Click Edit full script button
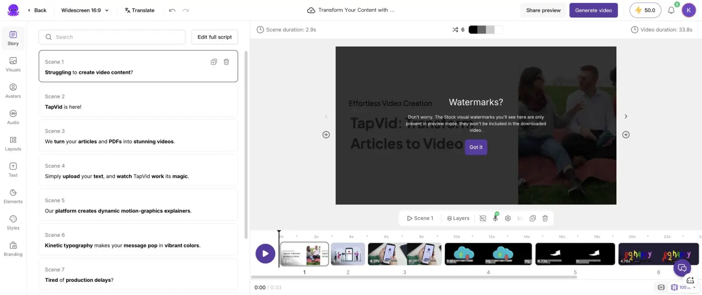The width and height of the screenshot is (702, 295). coord(215,37)
